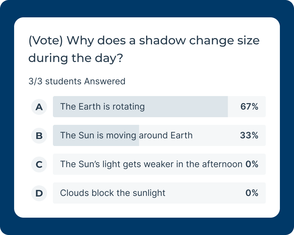Select answer option 'The Sun is moving around Earth'
The image size is (294, 235).
[x=126, y=136]
